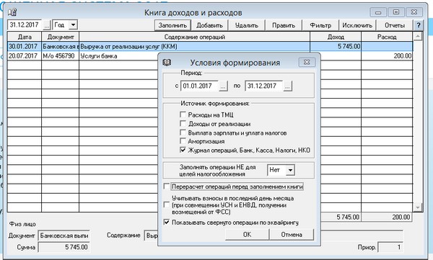Click the Документ column header
The height and width of the screenshot is (260, 433).
pos(60,37)
